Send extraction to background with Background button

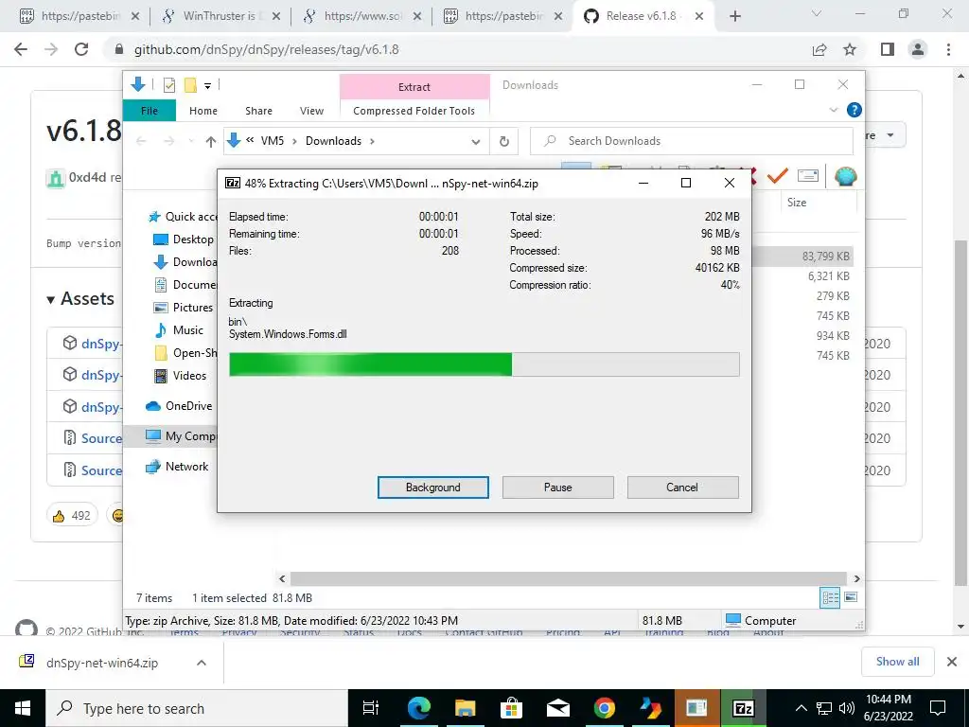click(432, 488)
